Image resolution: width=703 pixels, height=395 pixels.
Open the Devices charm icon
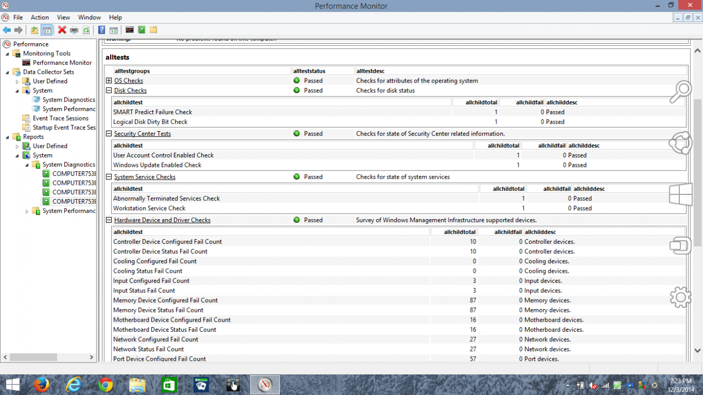click(680, 245)
